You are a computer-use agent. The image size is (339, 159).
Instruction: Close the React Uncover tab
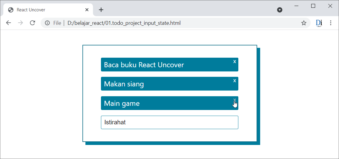coord(87,10)
